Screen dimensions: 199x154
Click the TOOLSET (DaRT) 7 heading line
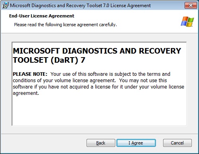49,60
